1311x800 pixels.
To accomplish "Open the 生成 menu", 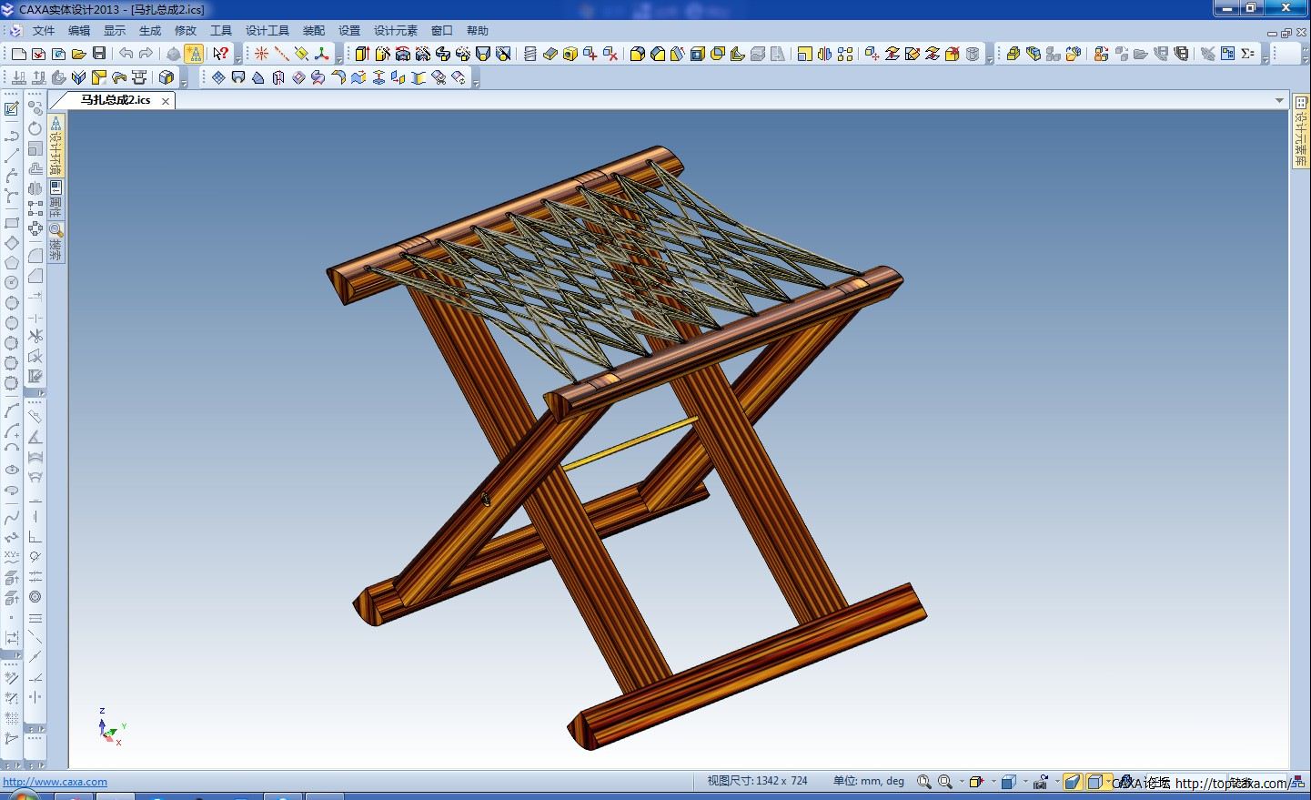I will pos(150,31).
